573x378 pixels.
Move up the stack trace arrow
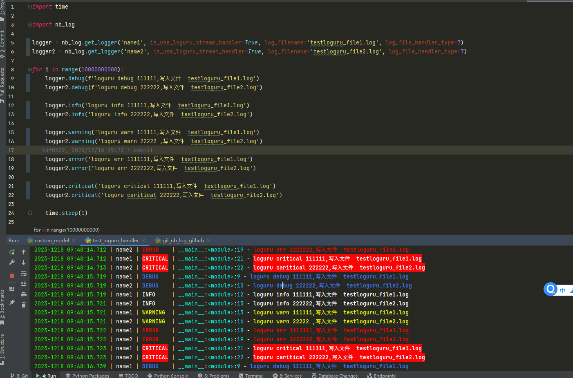pos(24,252)
